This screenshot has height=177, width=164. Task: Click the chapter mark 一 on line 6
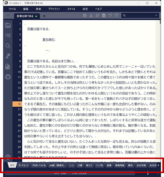(47, 50)
